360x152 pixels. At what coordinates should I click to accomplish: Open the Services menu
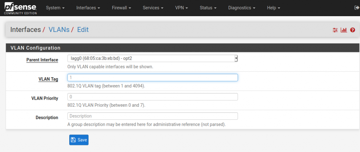point(153,8)
